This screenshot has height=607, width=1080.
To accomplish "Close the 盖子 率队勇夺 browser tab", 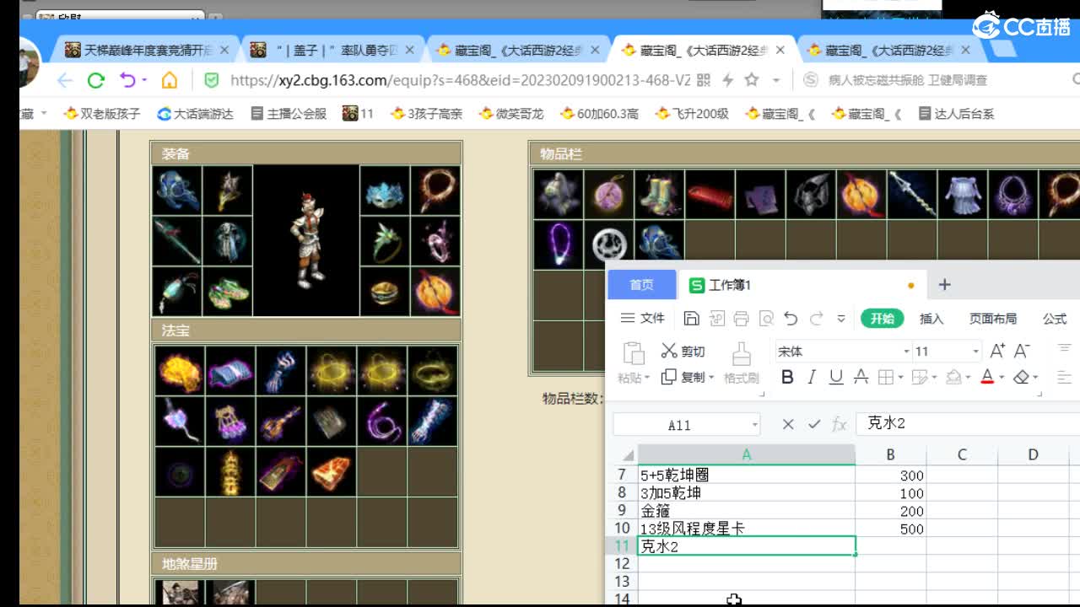I will point(410,51).
